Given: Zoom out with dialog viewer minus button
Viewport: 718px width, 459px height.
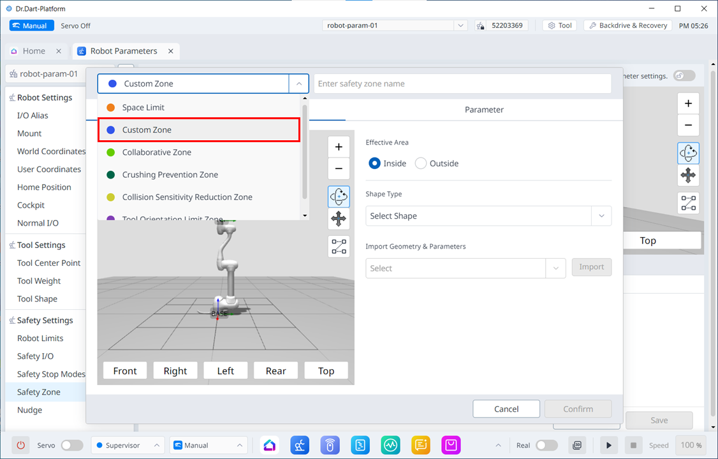Looking at the screenshot, I should coord(339,169).
